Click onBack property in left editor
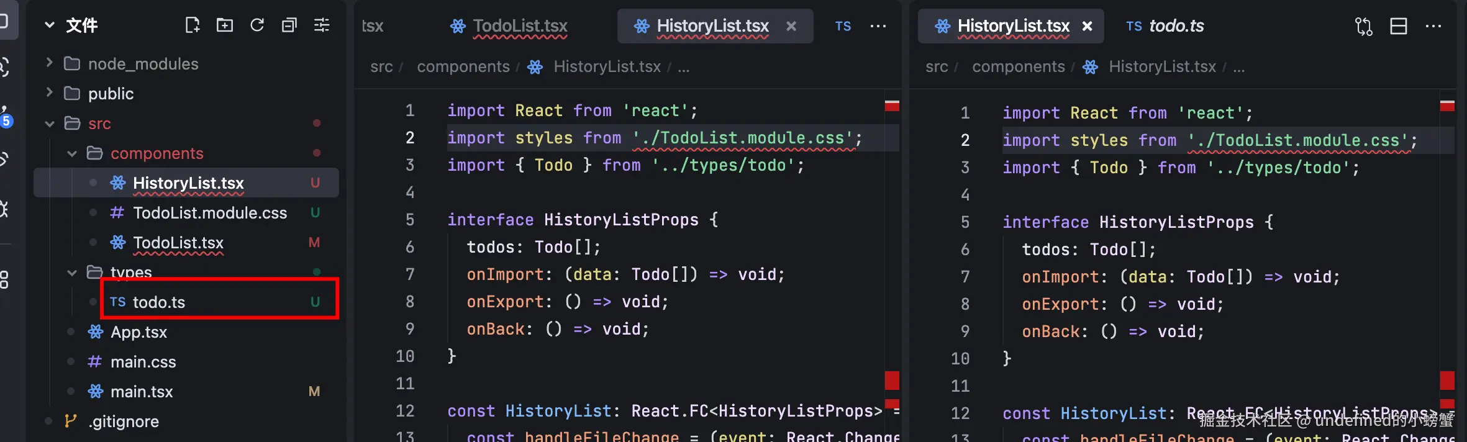Image resolution: width=1467 pixels, height=442 pixels. 495,329
